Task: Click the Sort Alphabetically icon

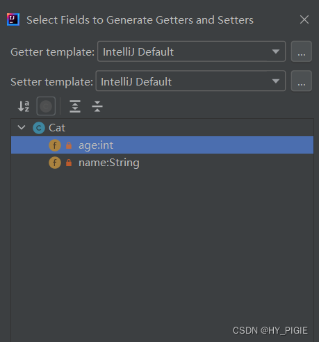Action: click(24, 106)
